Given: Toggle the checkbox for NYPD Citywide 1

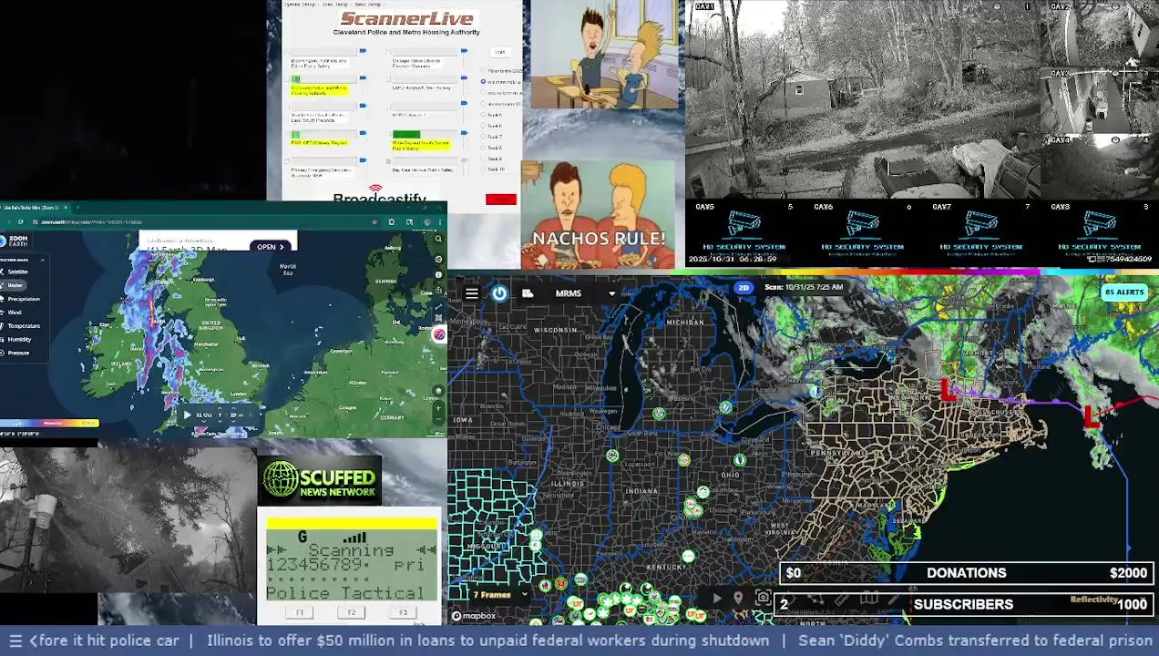Looking at the screenshot, I should coord(388,107).
